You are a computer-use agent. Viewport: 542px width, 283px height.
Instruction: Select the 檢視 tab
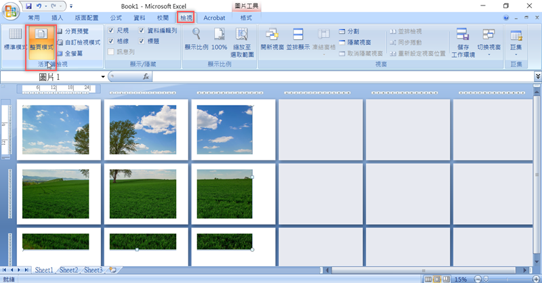pos(186,18)
